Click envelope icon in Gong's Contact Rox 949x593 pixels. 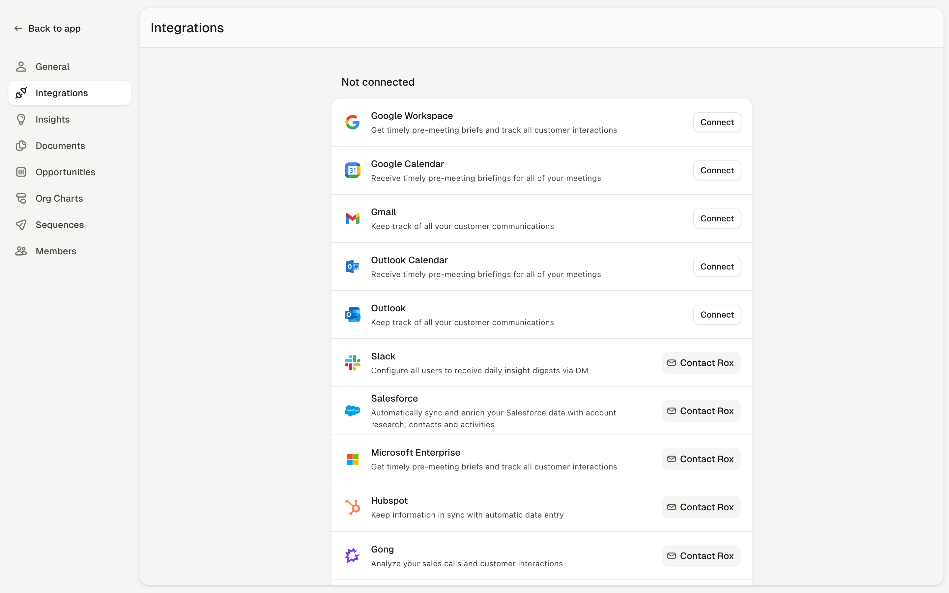[x=671, y=556]
